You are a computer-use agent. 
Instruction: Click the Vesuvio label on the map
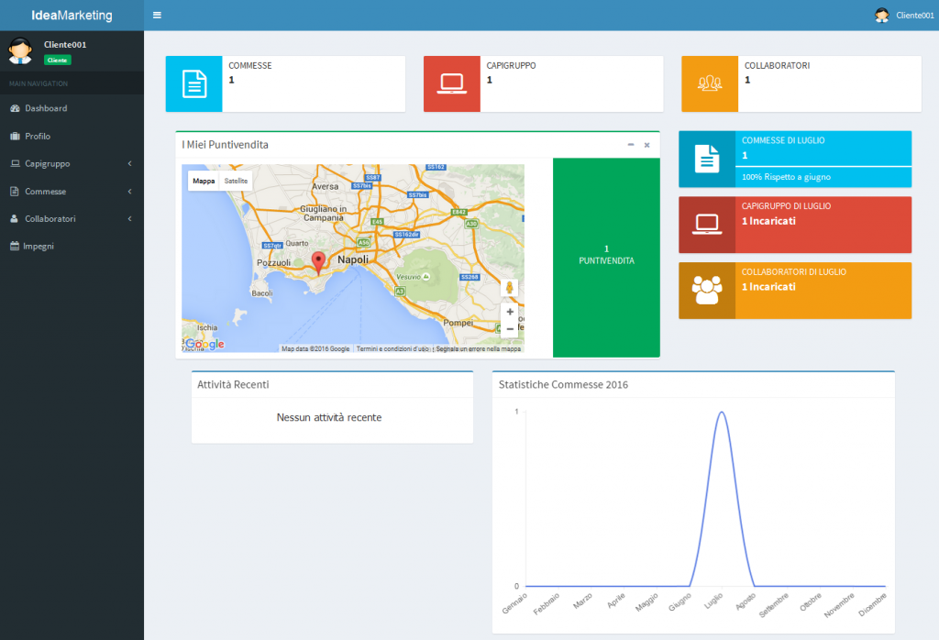408,277
